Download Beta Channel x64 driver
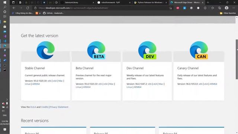Viewport: 238px width, 134px height. pyautogui.click(x=106, y=84)
